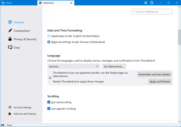
Task: Disable the Use autoscrolling checkbox
Action: tap(49, 102)
